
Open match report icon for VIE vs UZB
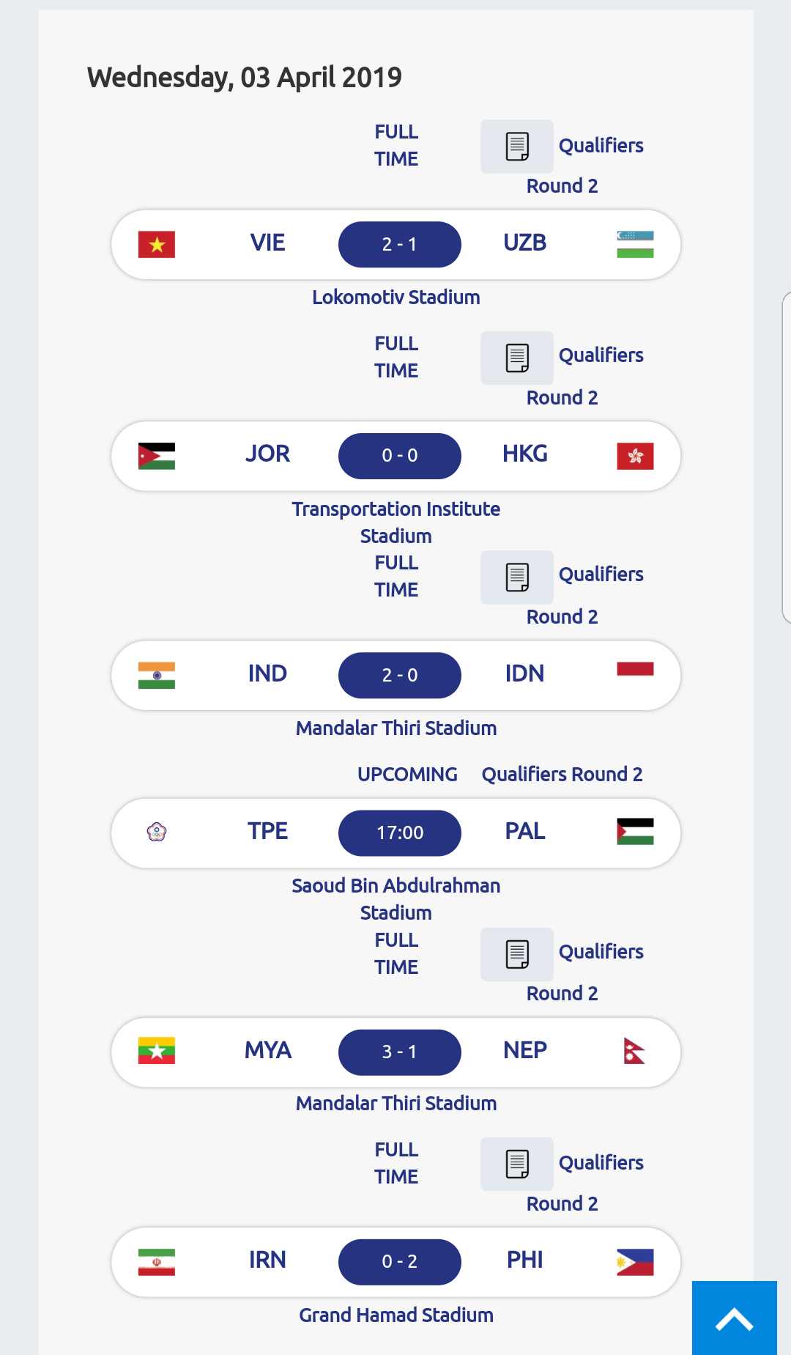517,147
